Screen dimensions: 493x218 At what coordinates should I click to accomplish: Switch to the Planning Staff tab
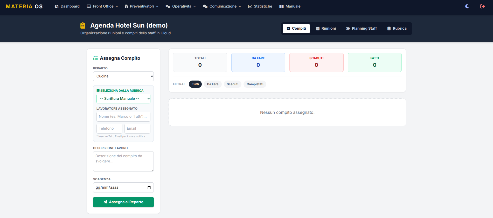[361, 29]
